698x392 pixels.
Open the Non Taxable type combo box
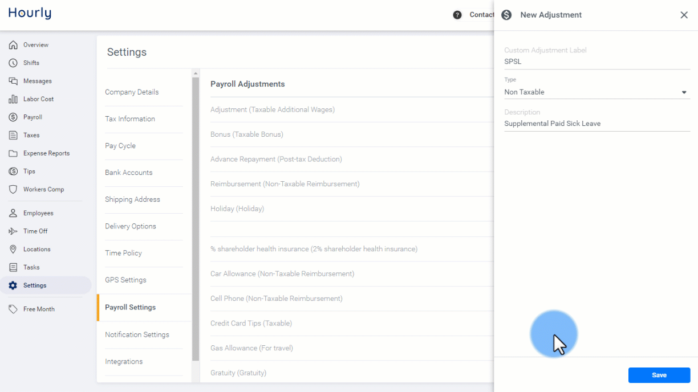pos(597,92)
